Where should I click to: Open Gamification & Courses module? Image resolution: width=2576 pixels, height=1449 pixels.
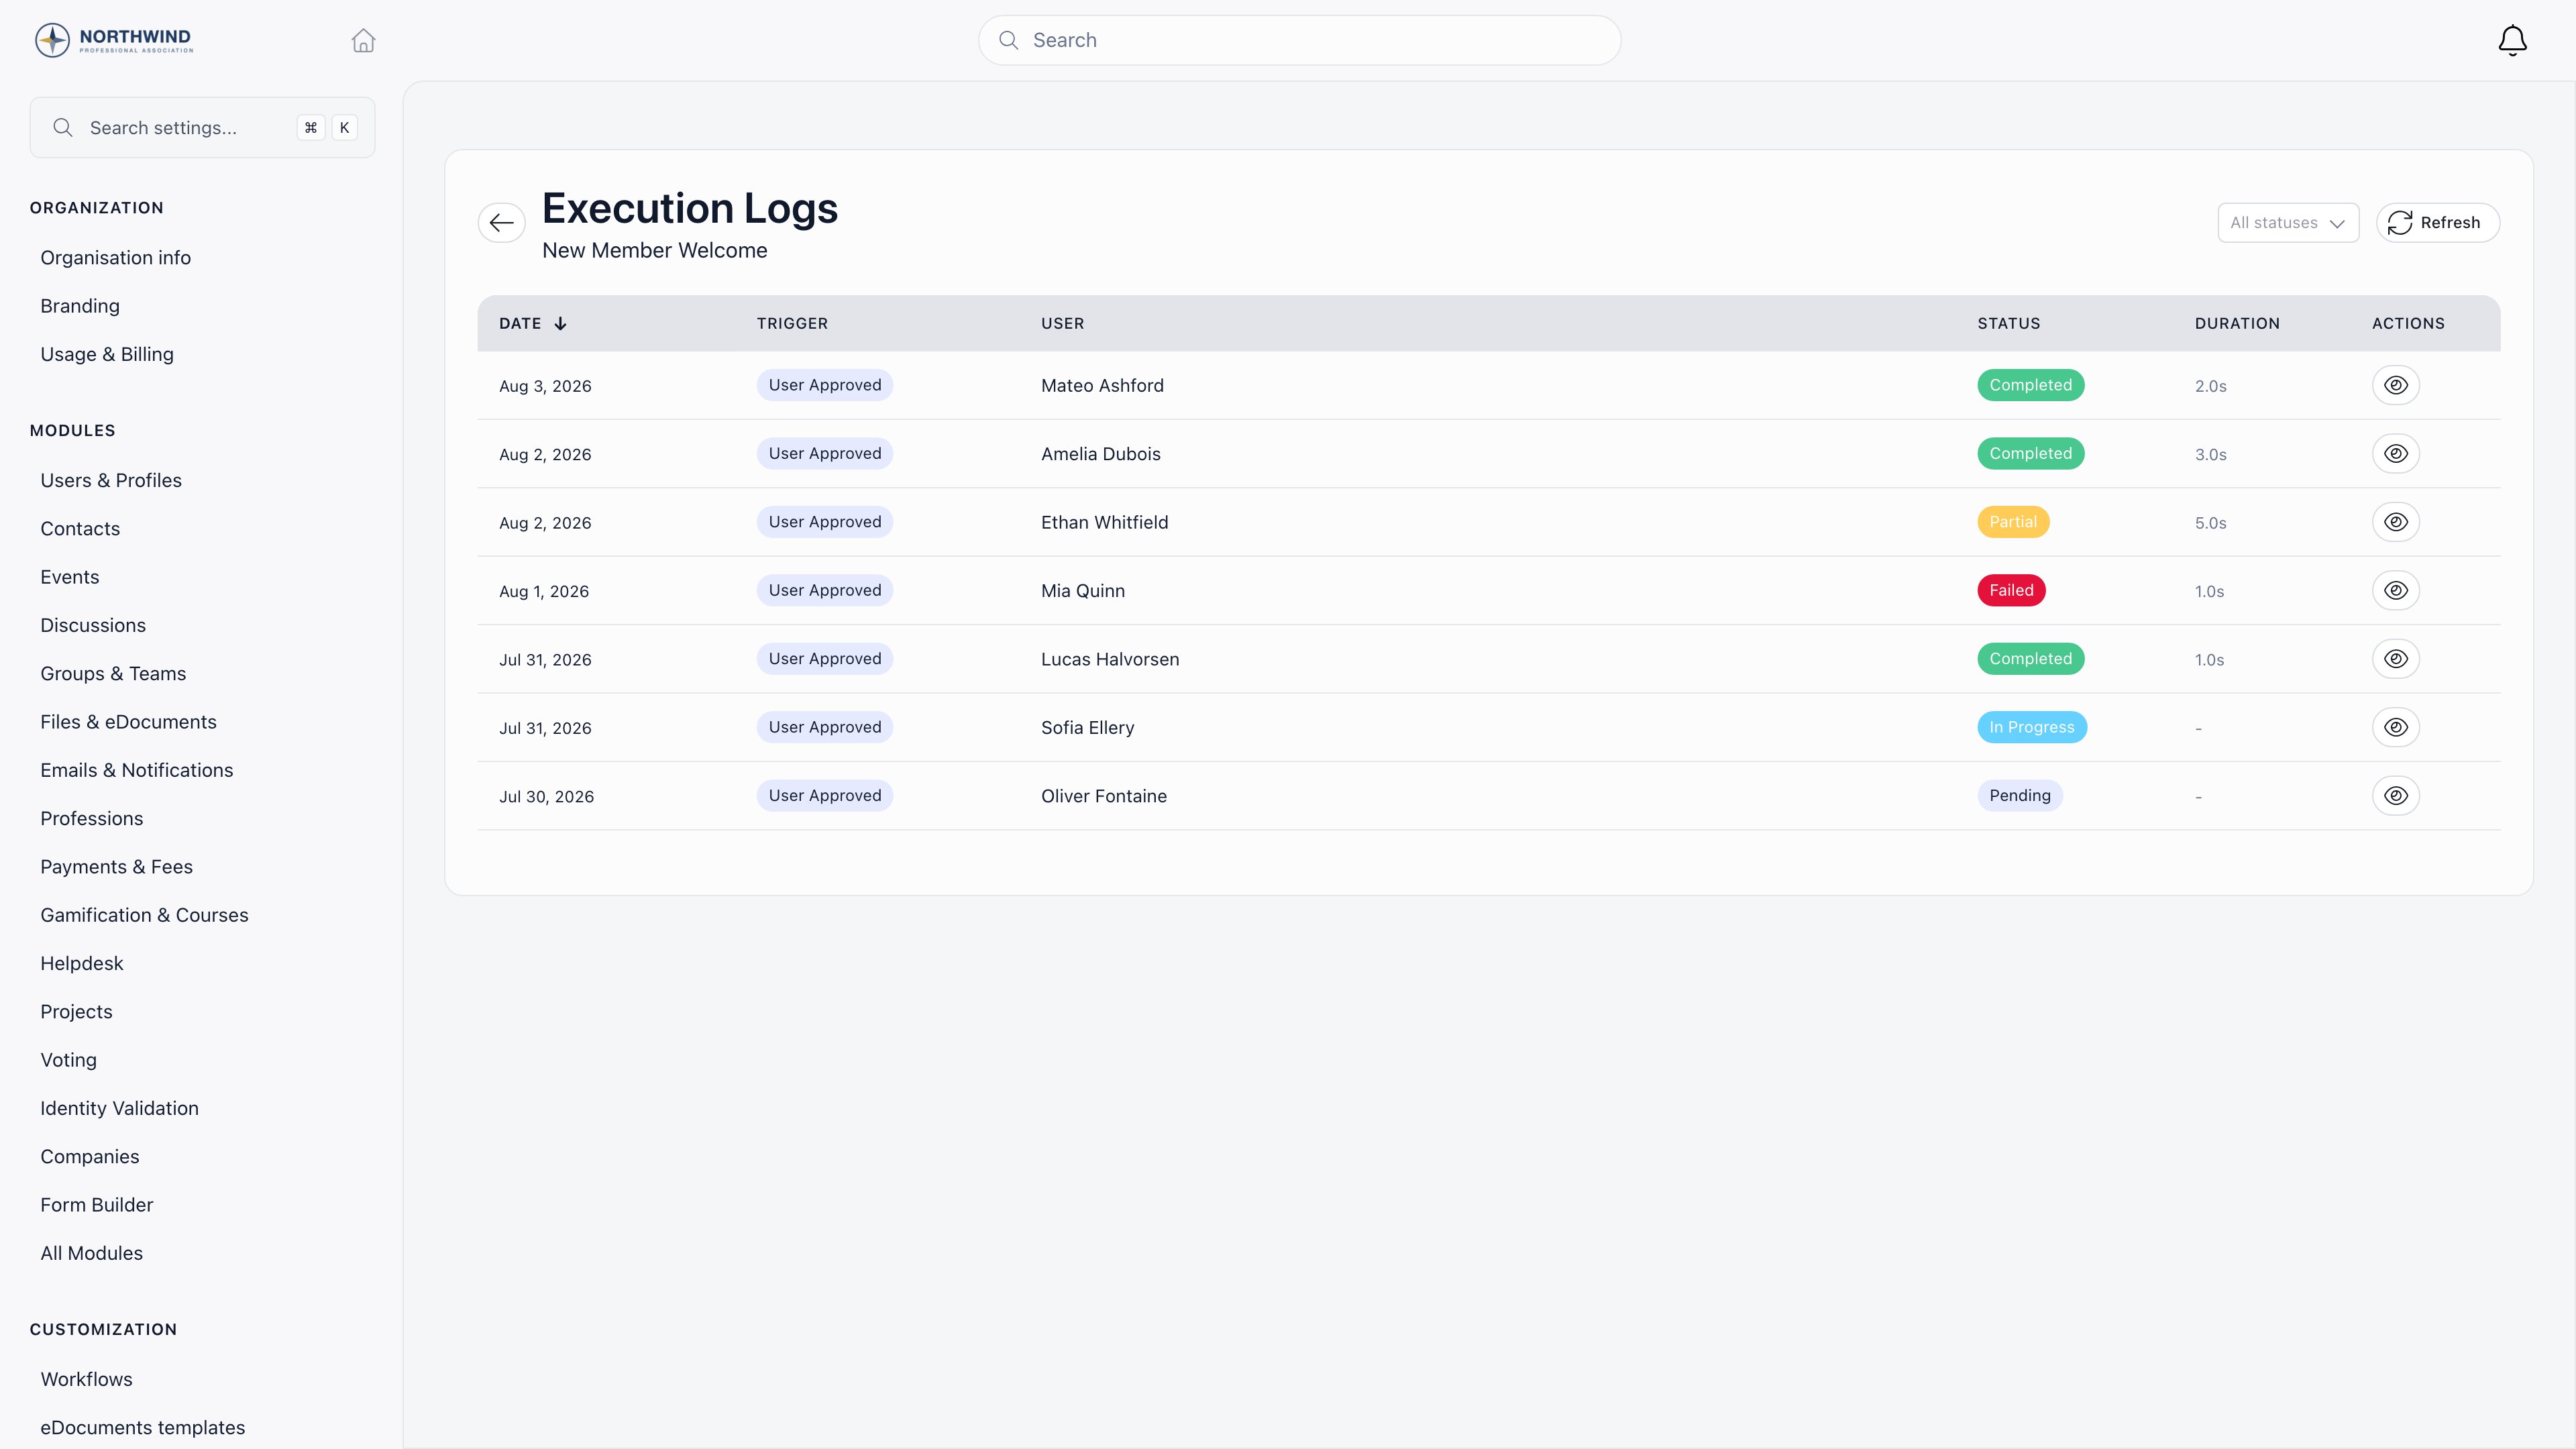144,915
